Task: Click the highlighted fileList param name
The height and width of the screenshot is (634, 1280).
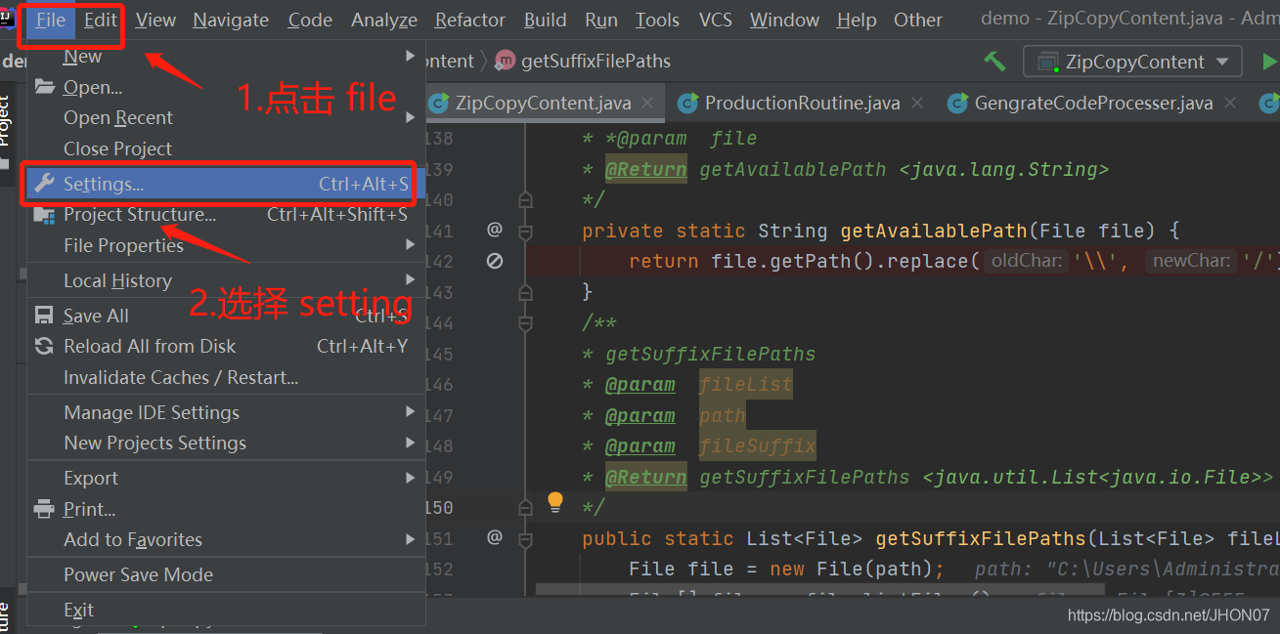Action: coord(746,385)
